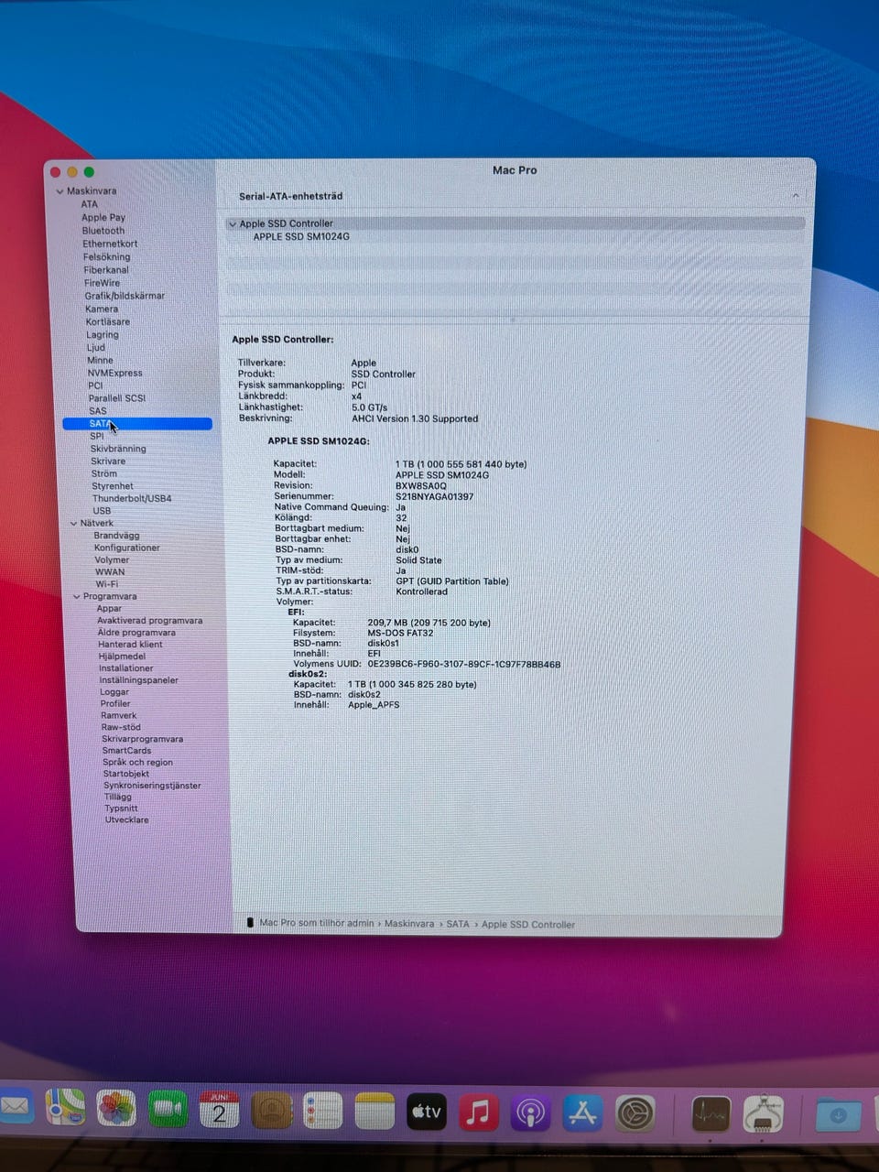The image size is (879, 1172).
Task: Open FireWire hardware entry
Action: [x=103, y=283]
